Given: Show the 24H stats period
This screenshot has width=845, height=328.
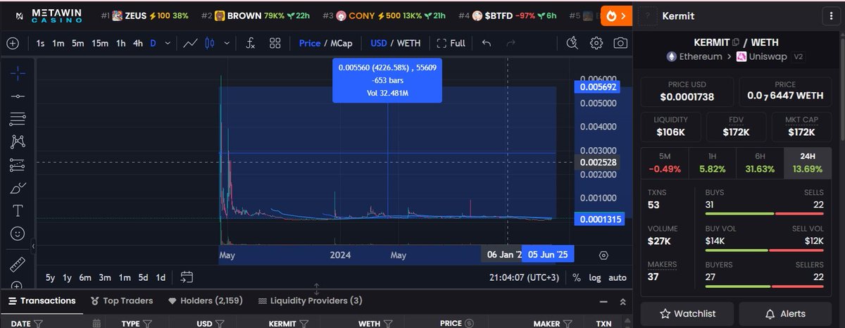Looking at the screenshot, I should [806, 163].
